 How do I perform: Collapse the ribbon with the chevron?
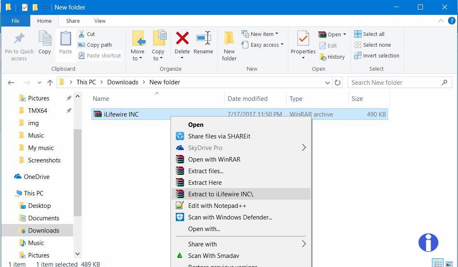[x=441, y=21]
